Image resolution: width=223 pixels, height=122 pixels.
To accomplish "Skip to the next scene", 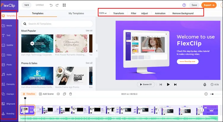I will coord(175,85).
